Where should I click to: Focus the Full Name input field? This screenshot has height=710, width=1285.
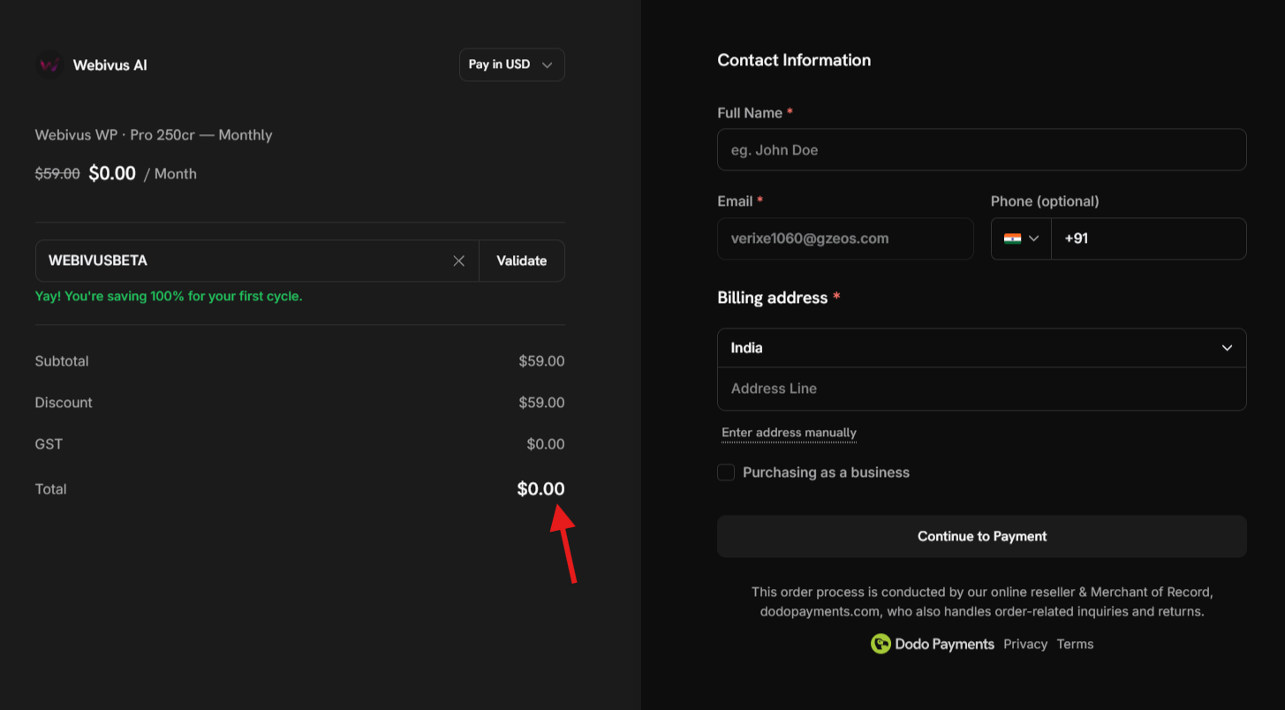point(981,150)
